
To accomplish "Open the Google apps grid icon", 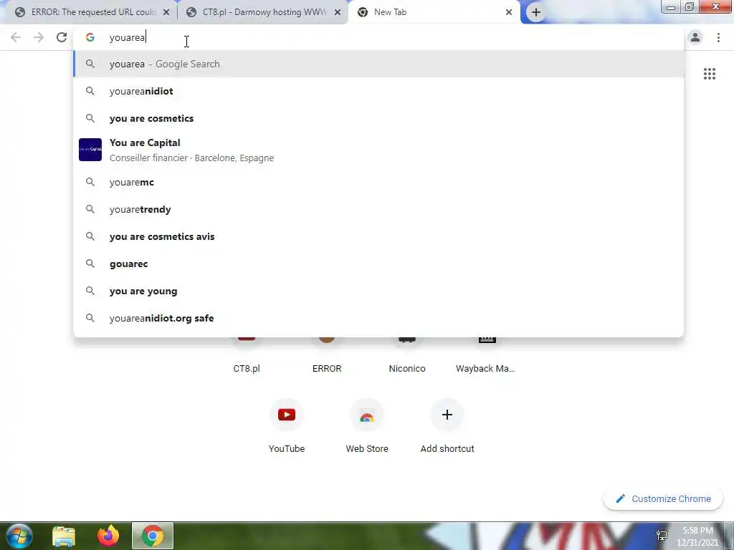I will click(710, 74).
